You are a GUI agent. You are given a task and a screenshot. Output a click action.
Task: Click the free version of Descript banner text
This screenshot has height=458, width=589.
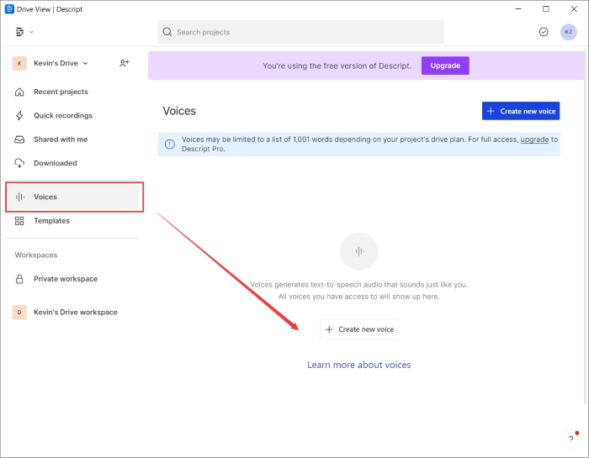tap(337, 66)
